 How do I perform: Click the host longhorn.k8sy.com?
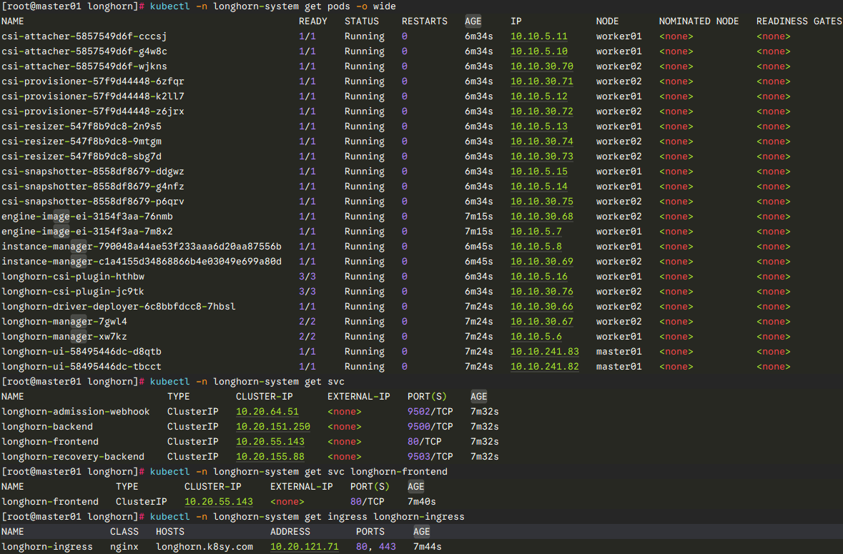click(x=204, y=547)
